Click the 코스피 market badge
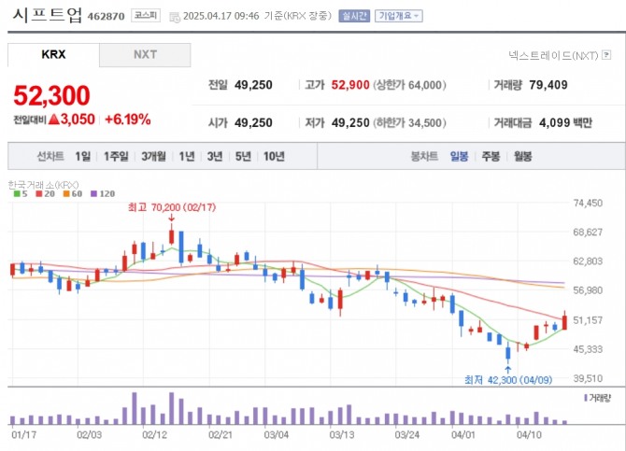The image size is (626, 451). tap(146, 16)
